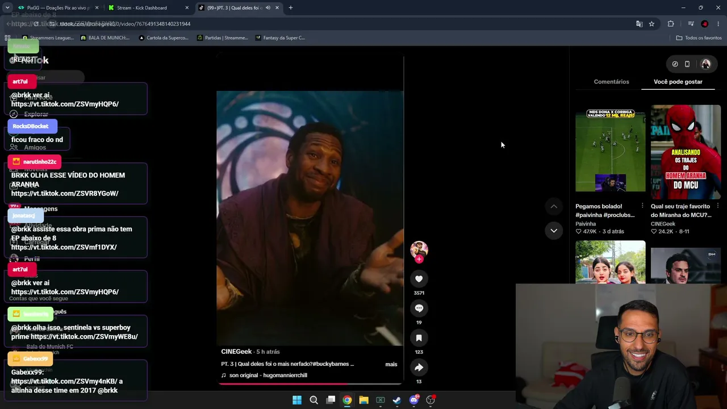
Task: Open comments using the speech bubble icon
Action: (x=419, y=308)
